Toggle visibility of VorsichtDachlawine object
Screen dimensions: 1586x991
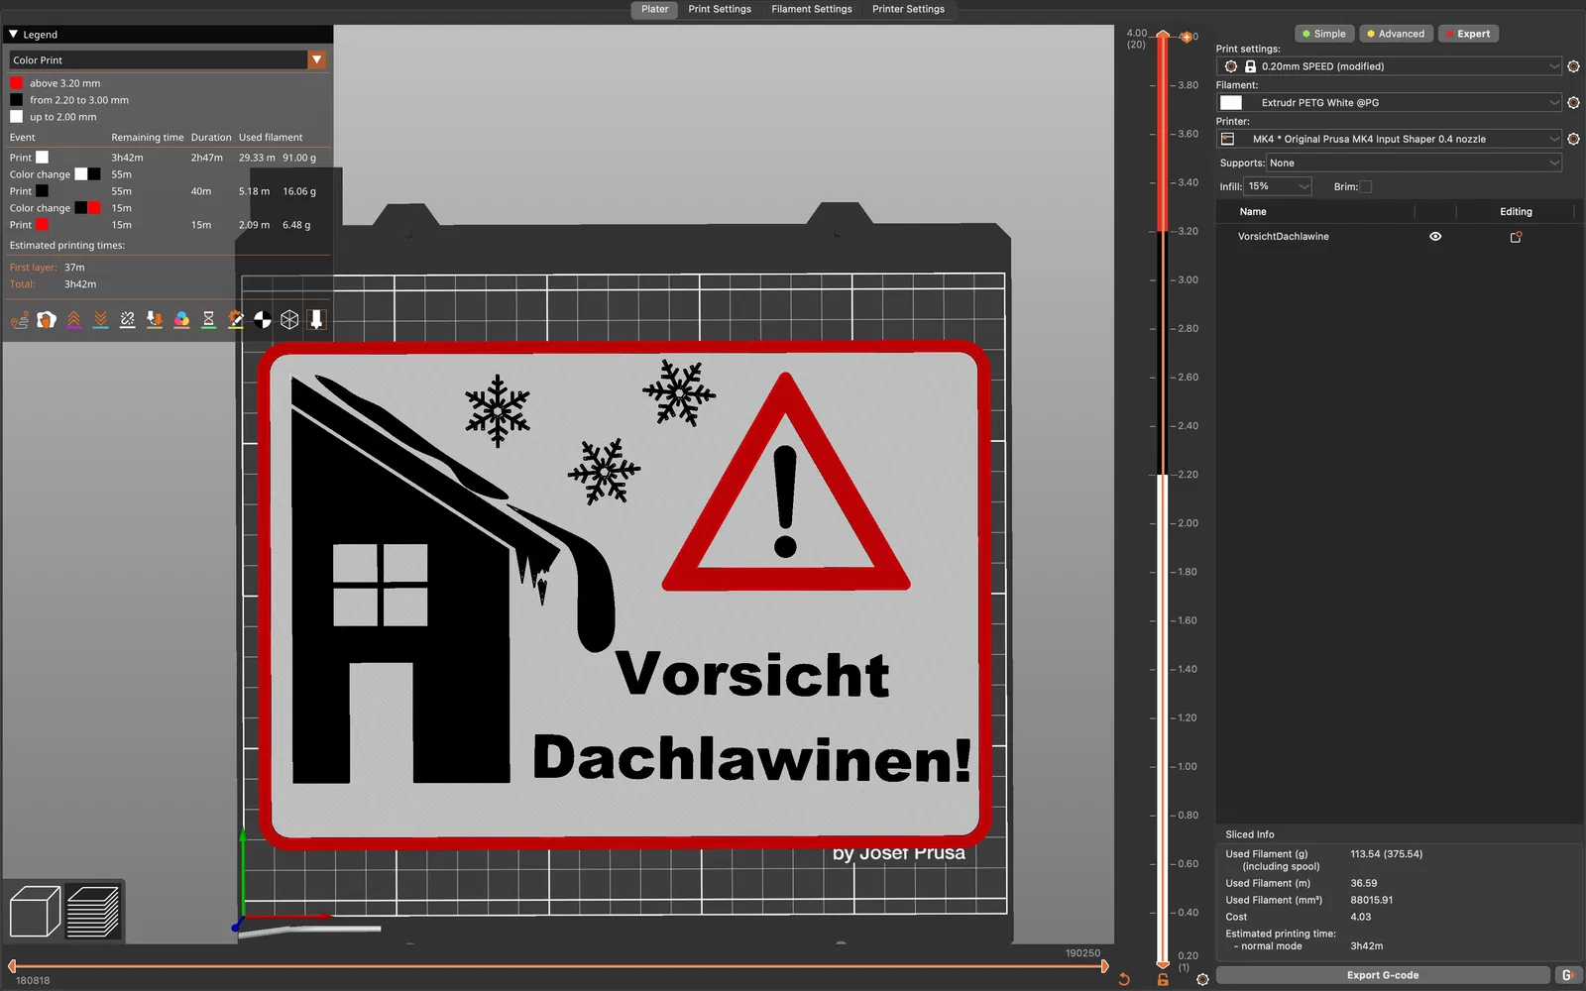click(x=1435, y=237)
